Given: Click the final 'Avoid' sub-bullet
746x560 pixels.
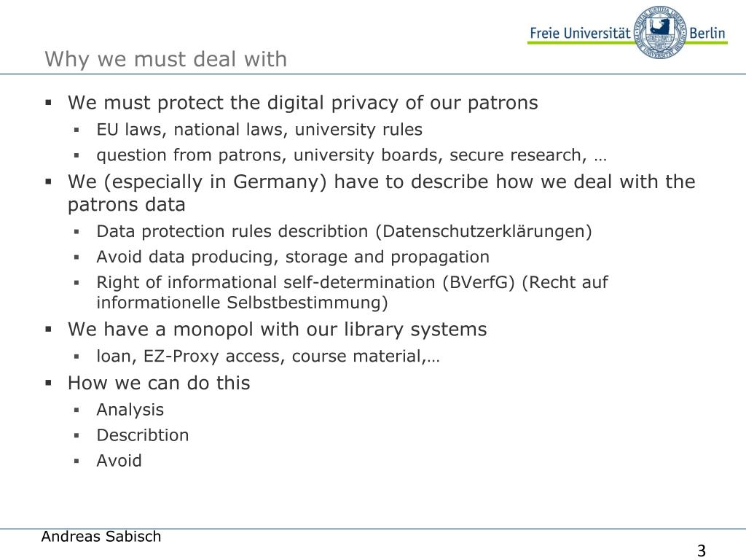Looking at the screenshot, I should pos(119,461).
